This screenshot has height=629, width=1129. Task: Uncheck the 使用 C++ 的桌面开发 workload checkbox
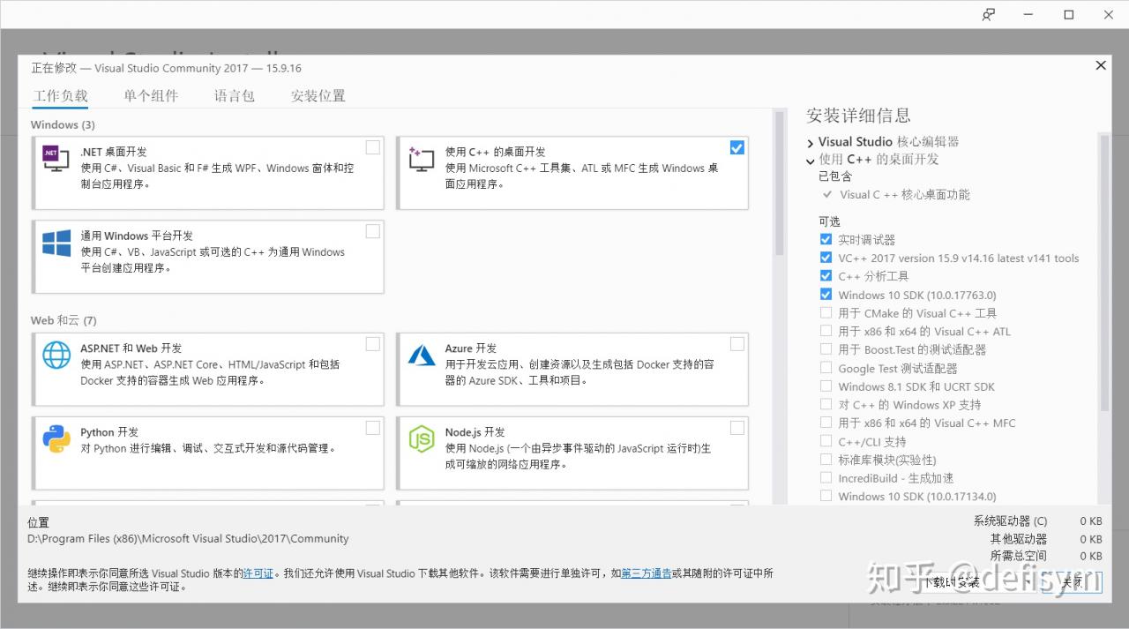point(737,147)
